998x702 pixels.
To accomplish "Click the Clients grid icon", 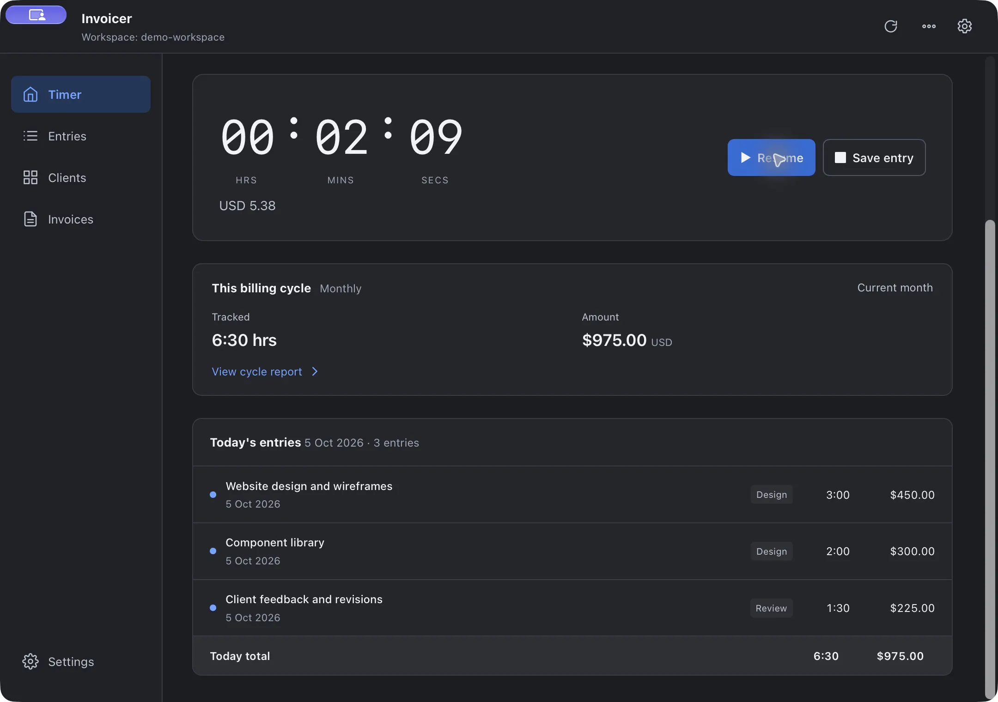I will coord(30,177).
